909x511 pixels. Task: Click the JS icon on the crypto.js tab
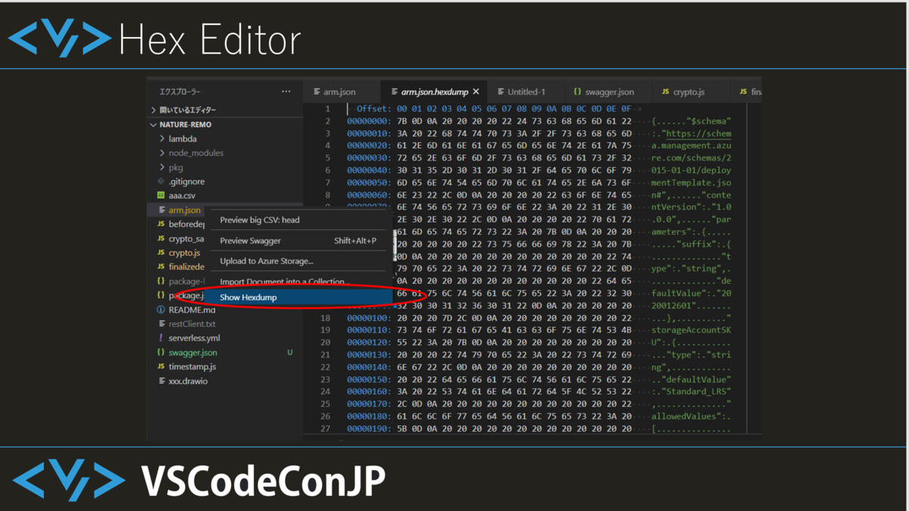665,92
